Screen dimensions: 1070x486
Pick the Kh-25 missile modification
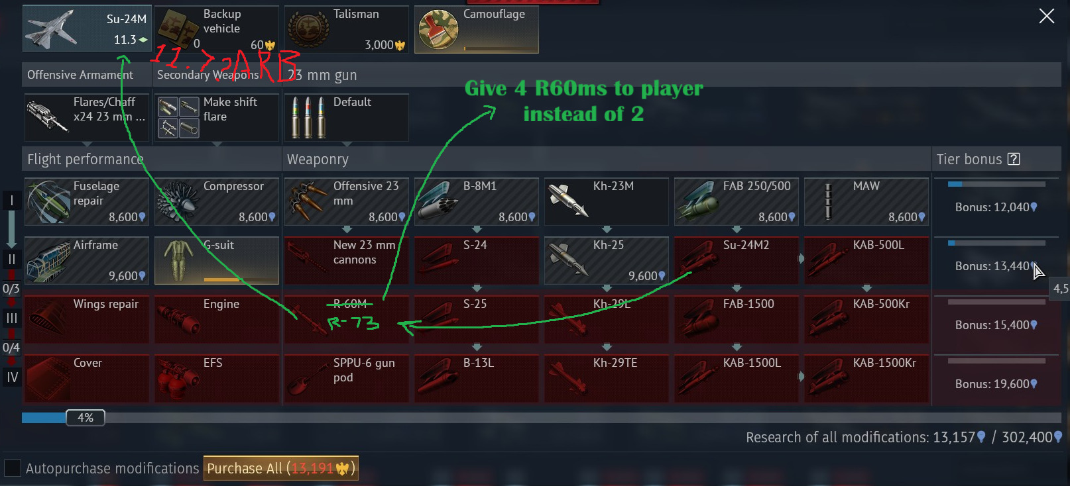[607, 261]
